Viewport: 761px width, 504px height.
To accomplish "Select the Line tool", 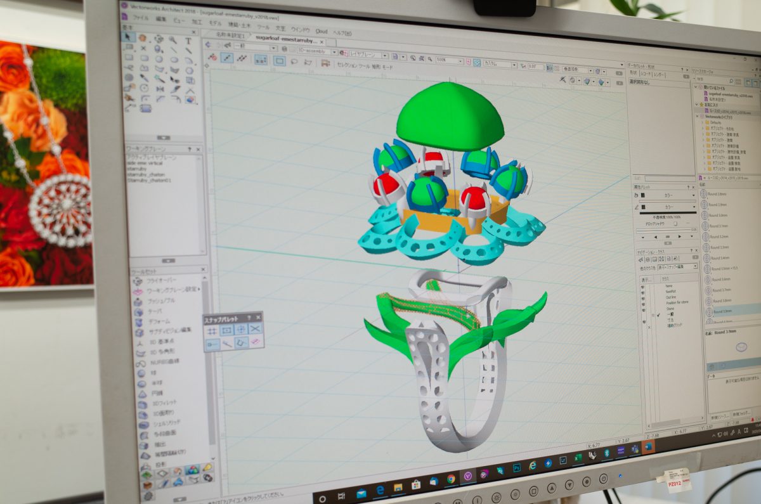I will coord(173,50).
